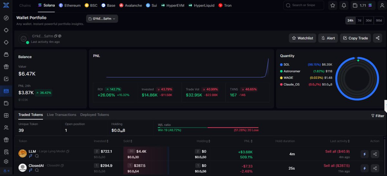Click the Copy Trade button

coord(355,38)
